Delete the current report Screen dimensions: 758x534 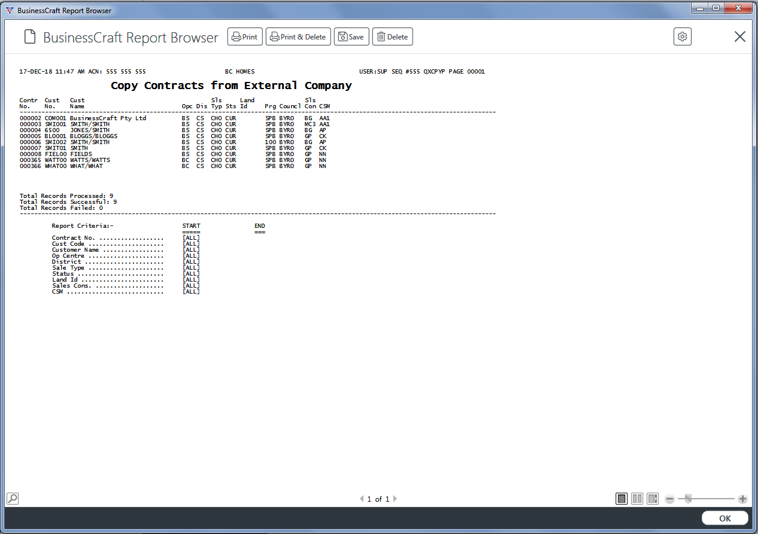[x=393, y=36]
